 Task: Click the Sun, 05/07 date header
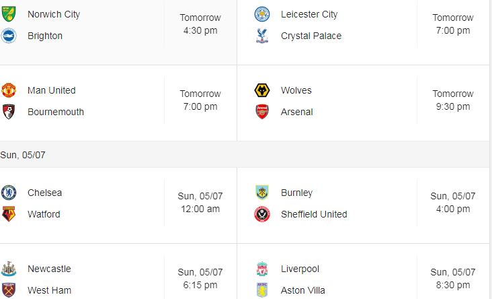coord(23,155)
